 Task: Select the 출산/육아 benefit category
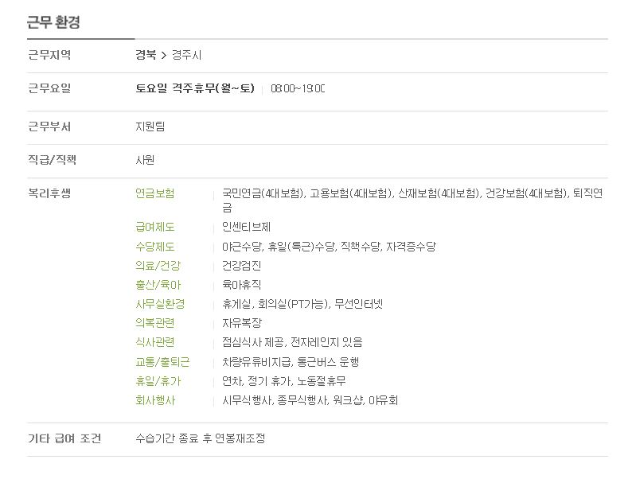(158, 285)
